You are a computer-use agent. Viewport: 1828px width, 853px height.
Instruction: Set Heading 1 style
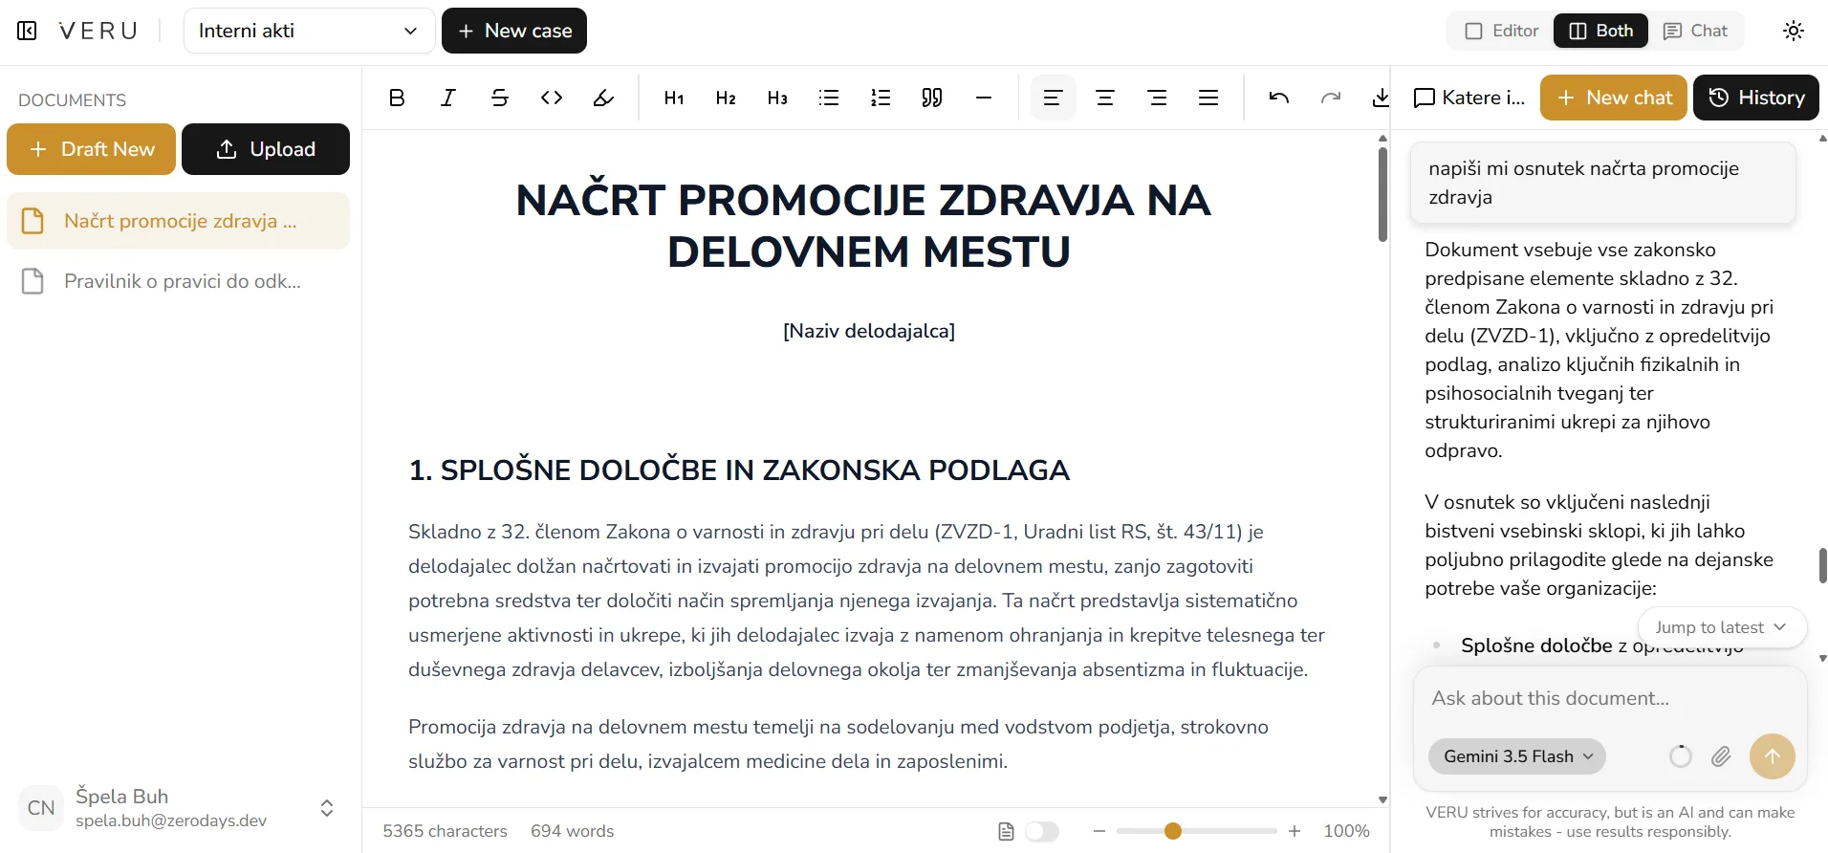point(674,98)
